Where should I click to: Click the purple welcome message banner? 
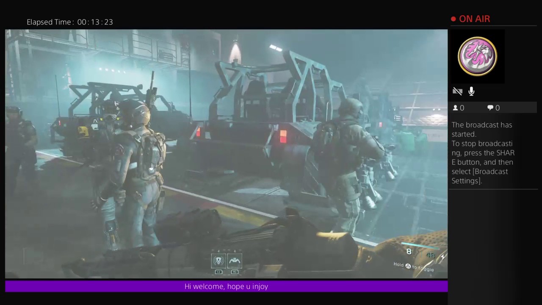pyautogui.click(x=226, y=286)
